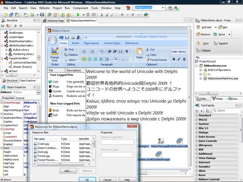The width and height of the screenshot is (243, 182).
Task: Click the Undo icon in Ribbon Demo quick access
Action: click(62, 37)
